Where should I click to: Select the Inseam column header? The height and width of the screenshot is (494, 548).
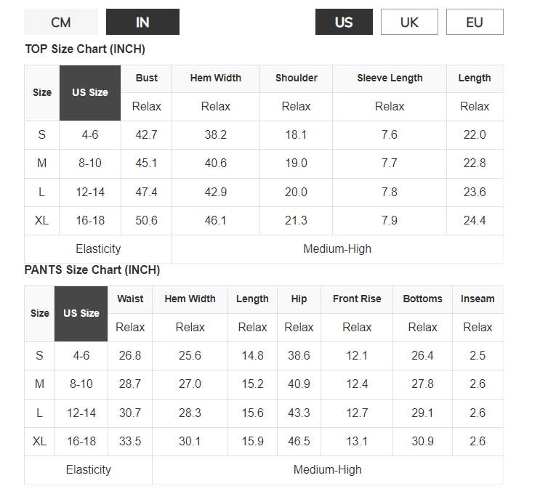point(478,299)
